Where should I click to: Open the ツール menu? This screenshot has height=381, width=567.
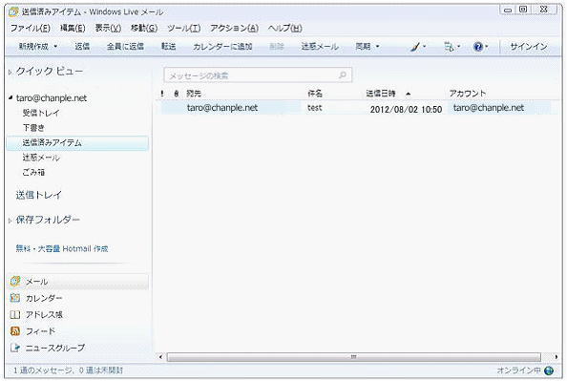coord(183,29)
